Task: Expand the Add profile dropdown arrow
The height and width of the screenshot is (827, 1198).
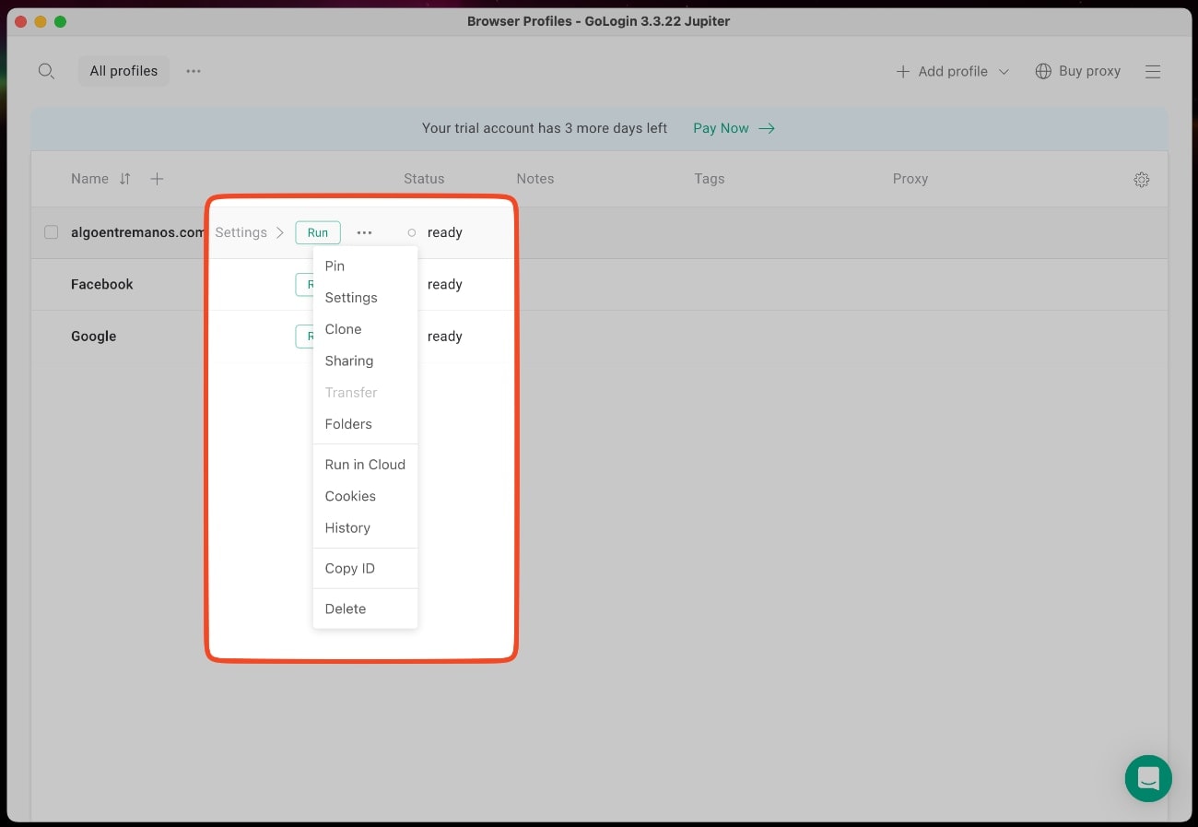Action: click(x=1004, y=72)
